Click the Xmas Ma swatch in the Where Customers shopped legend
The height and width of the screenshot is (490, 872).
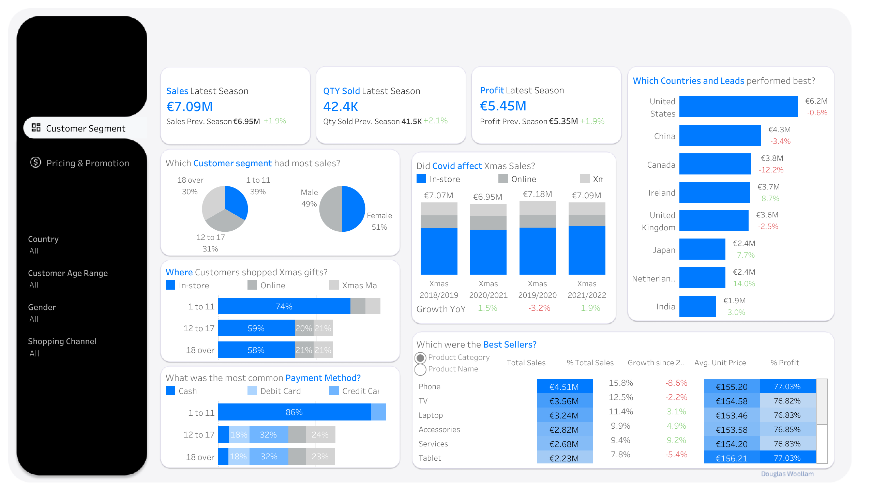click(334, 285)
